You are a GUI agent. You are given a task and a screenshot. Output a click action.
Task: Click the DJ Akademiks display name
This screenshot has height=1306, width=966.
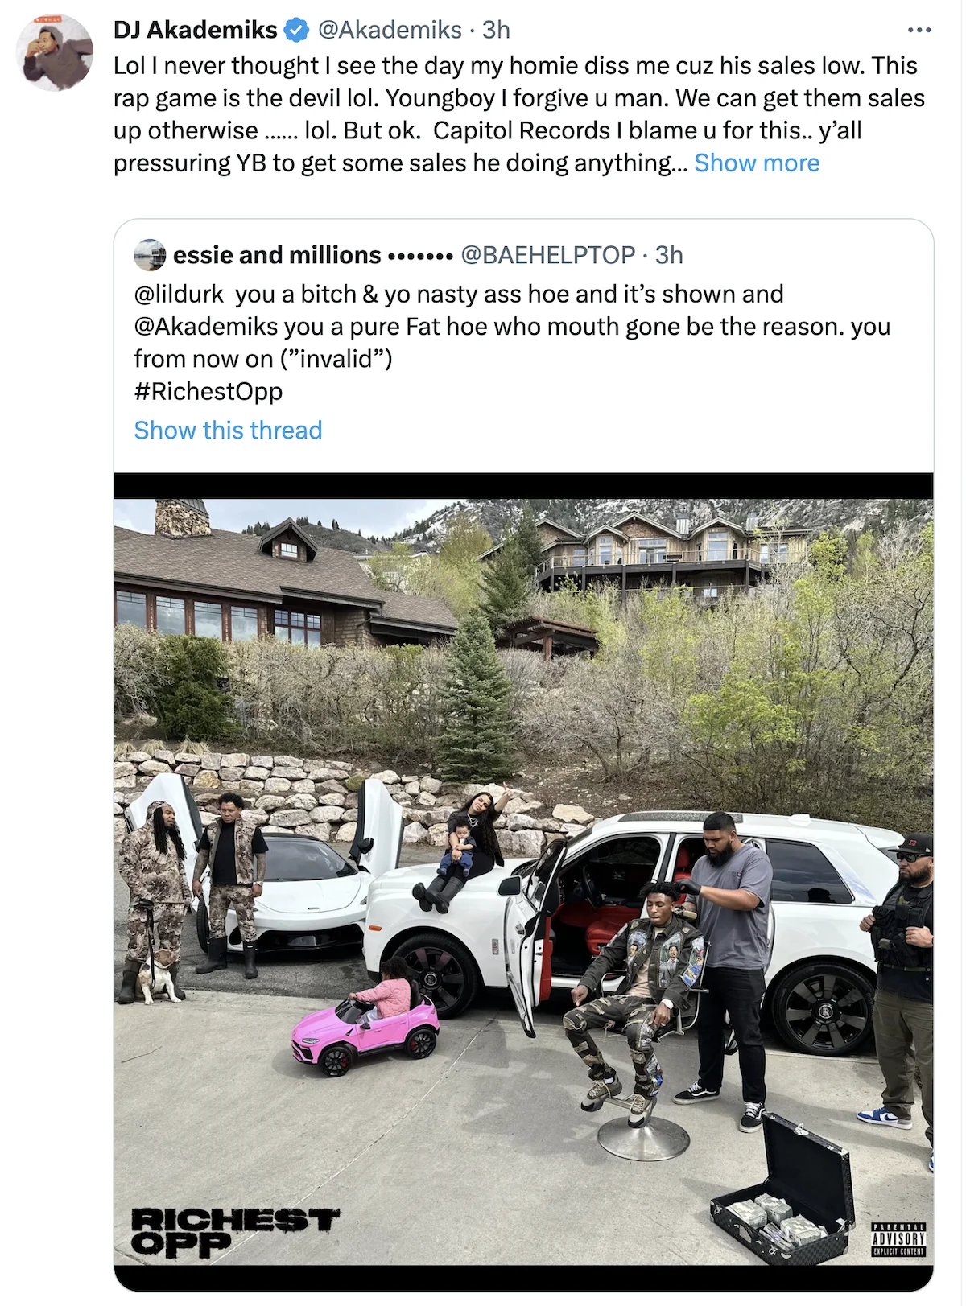[x=196, y=31]
